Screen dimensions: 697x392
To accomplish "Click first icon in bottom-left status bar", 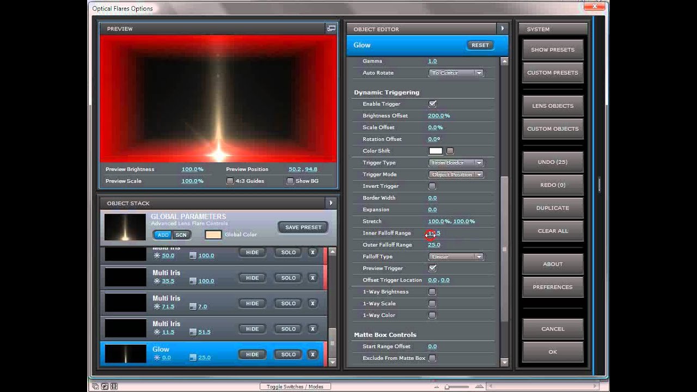I will pos(95,387).
